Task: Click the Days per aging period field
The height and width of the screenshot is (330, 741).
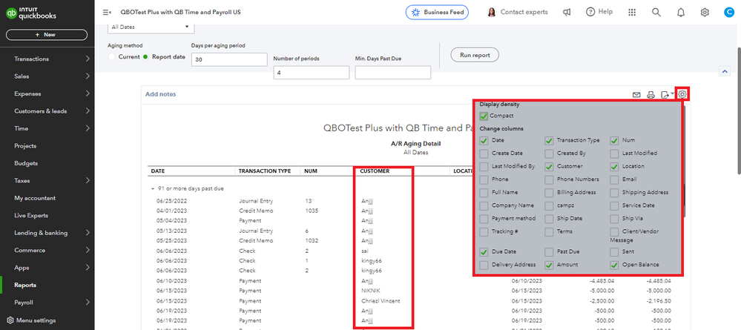Action: (229, 59)
